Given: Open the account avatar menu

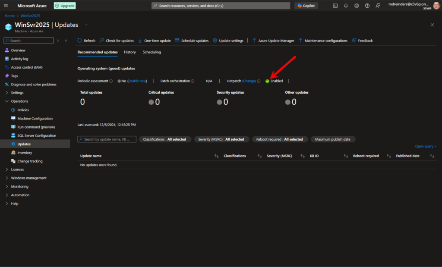Looking at the screenshot, I should point(436,5).
